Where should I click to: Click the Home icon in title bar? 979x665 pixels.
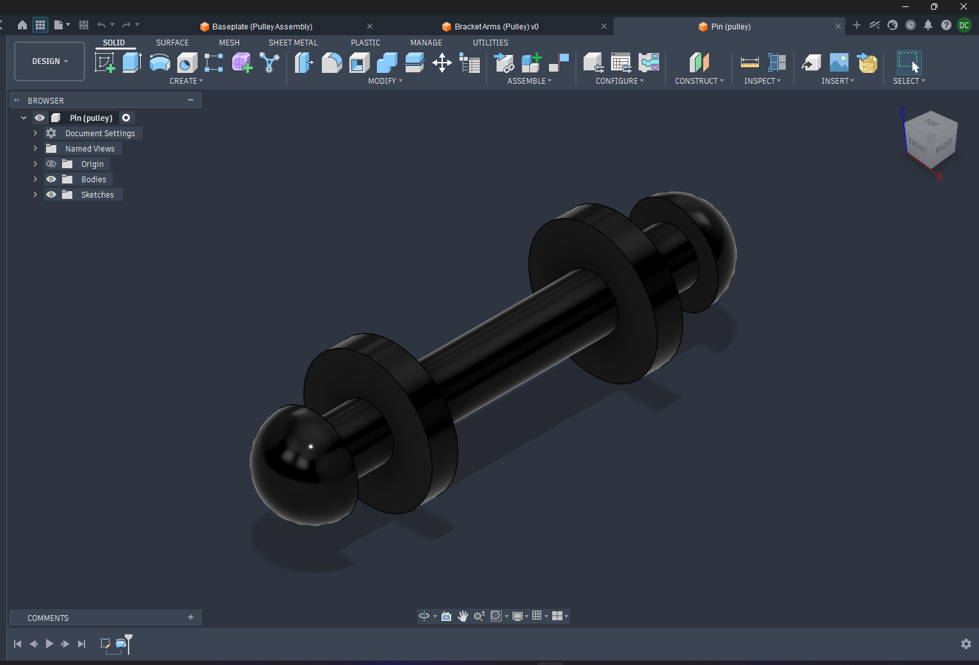pos(22,25)
